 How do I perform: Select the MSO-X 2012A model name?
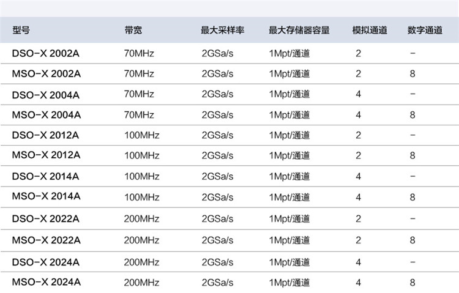click(x=46, y=155)
